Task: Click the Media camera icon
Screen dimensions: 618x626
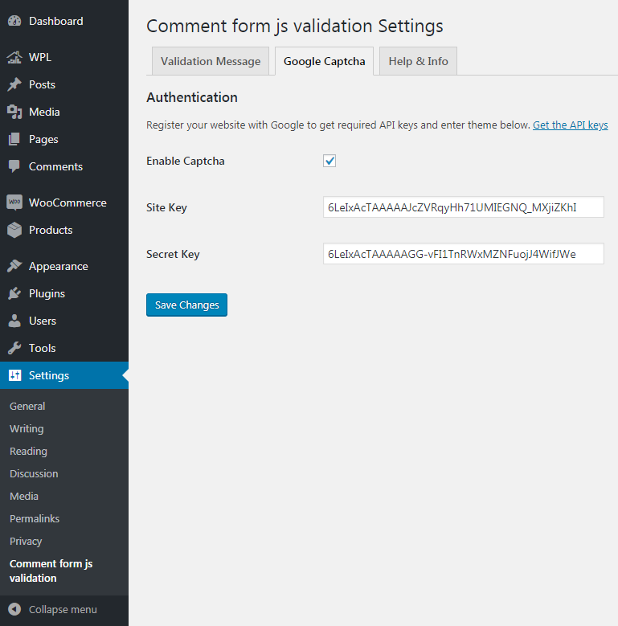Action: click(x=14, y=112)
